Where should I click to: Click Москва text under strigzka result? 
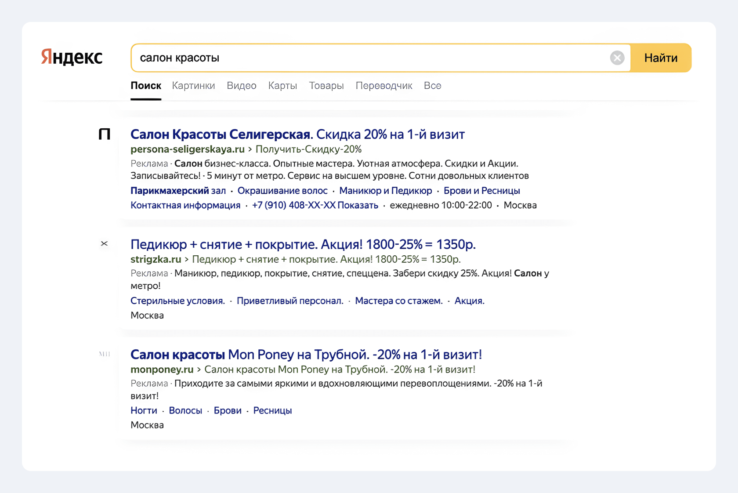tap(147, 315)
